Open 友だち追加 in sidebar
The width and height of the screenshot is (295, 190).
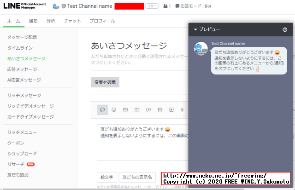[18, 175]
